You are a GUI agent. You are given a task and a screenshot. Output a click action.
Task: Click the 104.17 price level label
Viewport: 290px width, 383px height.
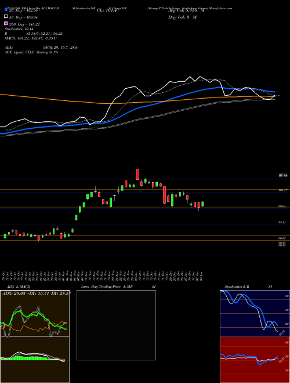click(282, 190)
